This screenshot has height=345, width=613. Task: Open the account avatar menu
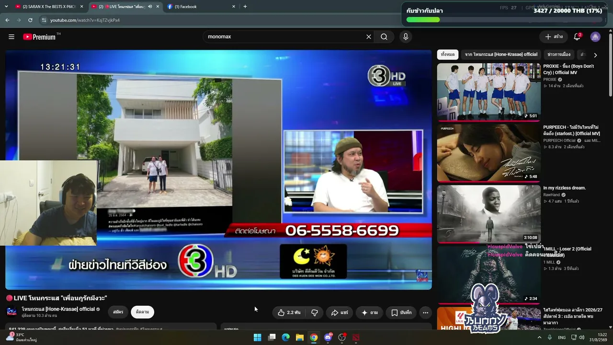point(595,37)
